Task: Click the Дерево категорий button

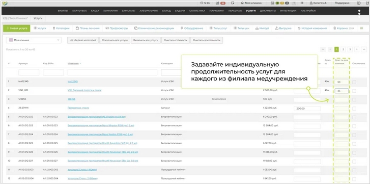Action: [82, 40]
